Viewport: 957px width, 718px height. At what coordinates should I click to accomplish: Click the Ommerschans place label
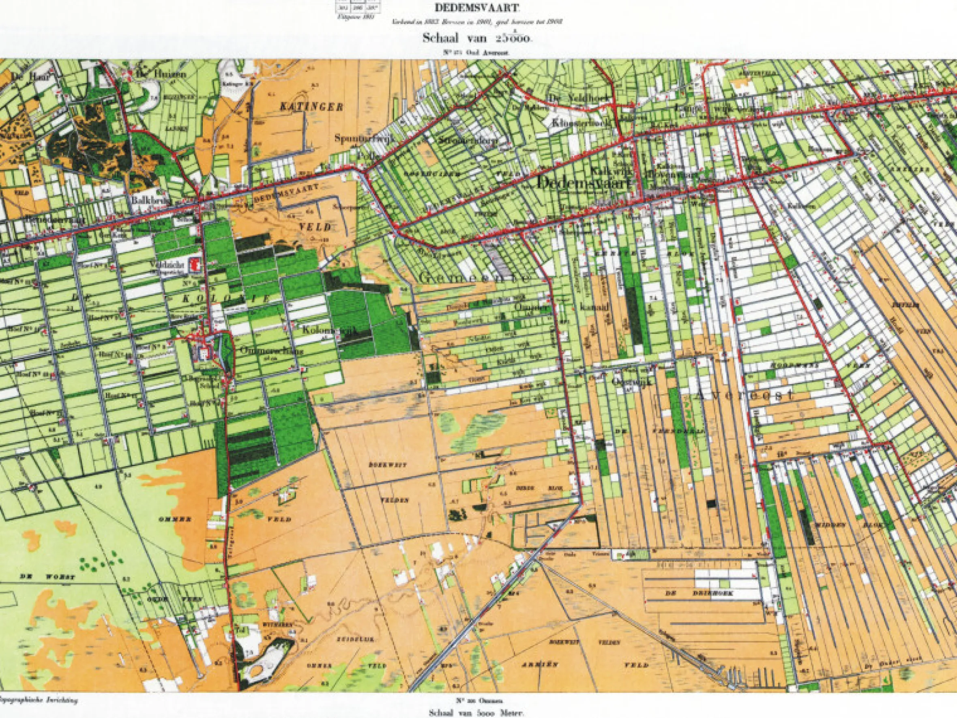(x=272, y=350)
